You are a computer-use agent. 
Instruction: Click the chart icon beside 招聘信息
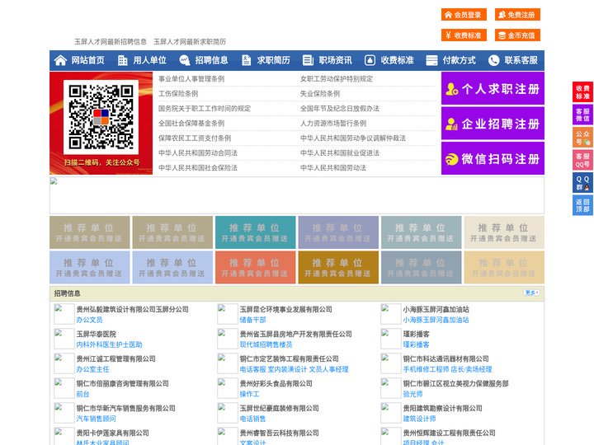(x=185, y=60)
